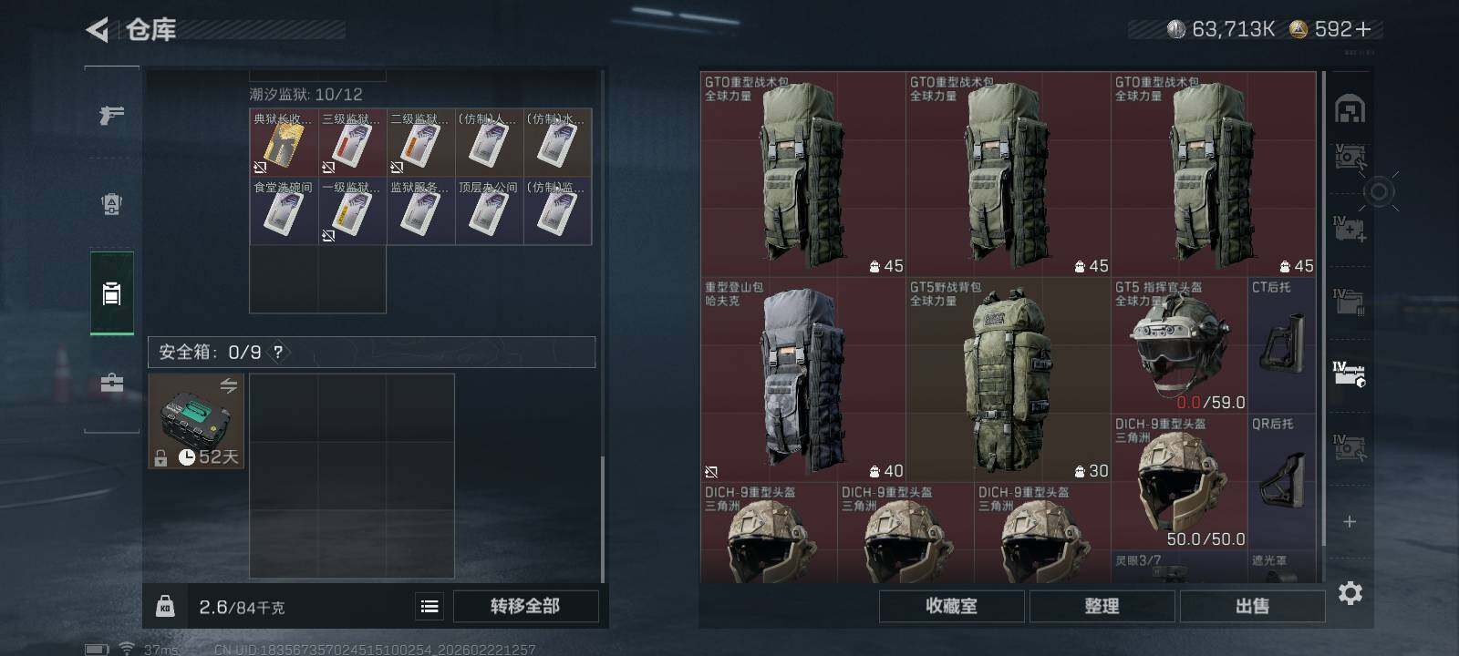Open the settings gear icon
This screenshot has width=1459, height=656.
tap(1350, 593)
